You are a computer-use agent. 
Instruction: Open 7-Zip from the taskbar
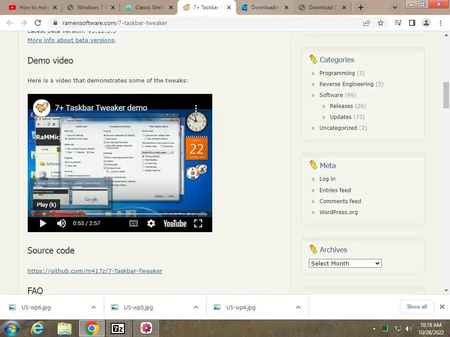point(118,328)
